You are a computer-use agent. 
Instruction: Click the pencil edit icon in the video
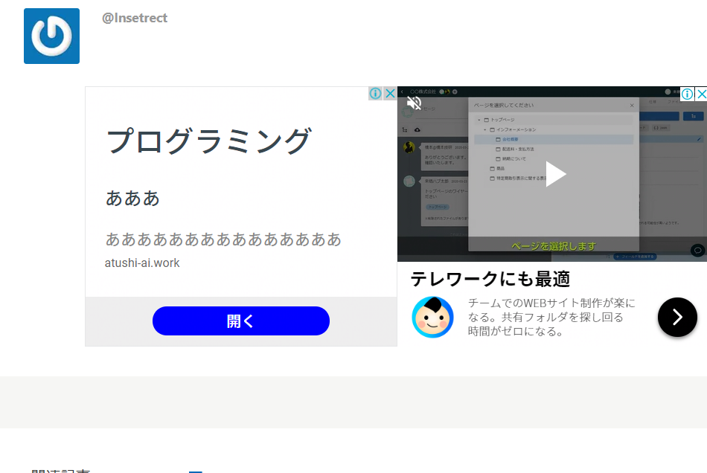(699, 141)
